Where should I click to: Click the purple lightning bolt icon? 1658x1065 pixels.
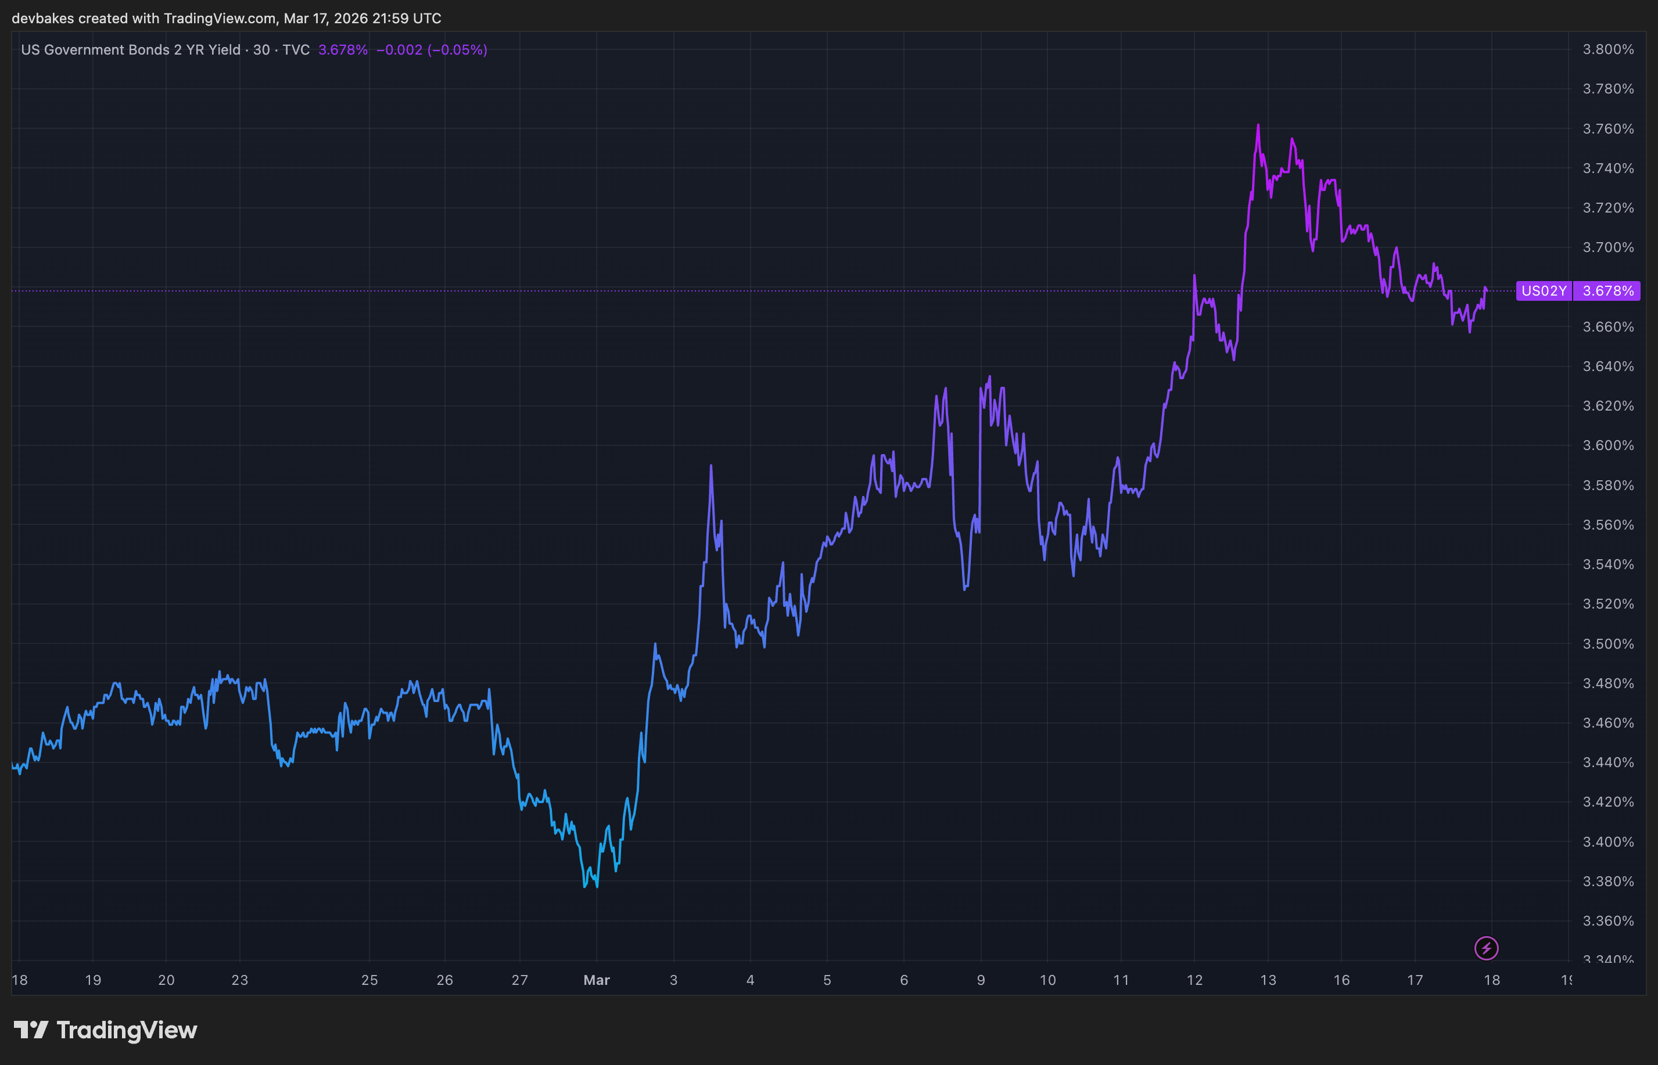(x=1486, y=948)
